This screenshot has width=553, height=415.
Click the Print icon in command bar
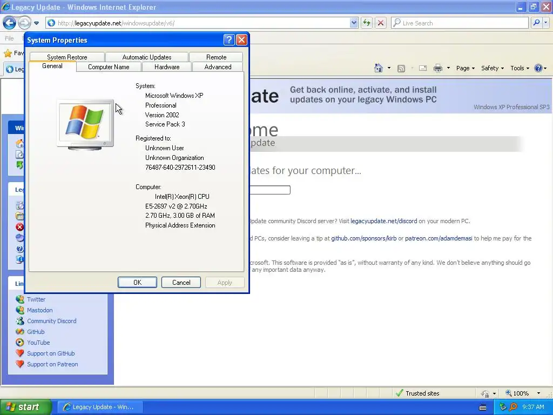point(437,68)
